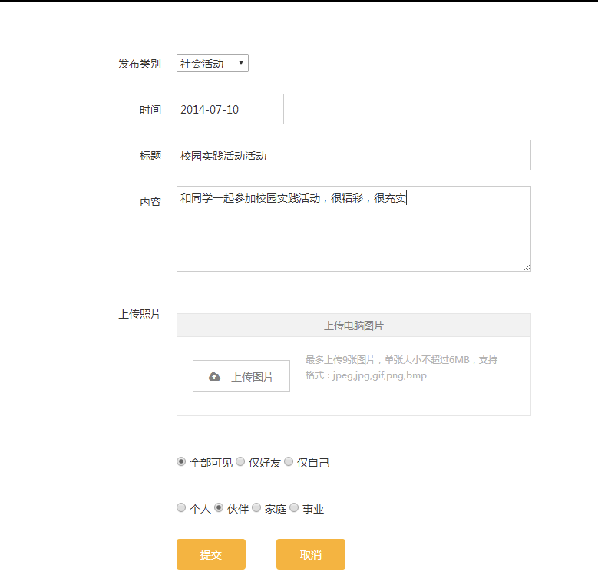Pick the 家庭 radio button
This screenshot has height=588, width=598.
256,508
